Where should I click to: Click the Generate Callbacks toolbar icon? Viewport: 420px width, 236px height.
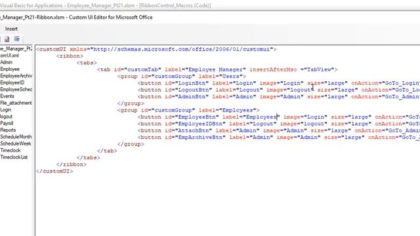point(17,39)
